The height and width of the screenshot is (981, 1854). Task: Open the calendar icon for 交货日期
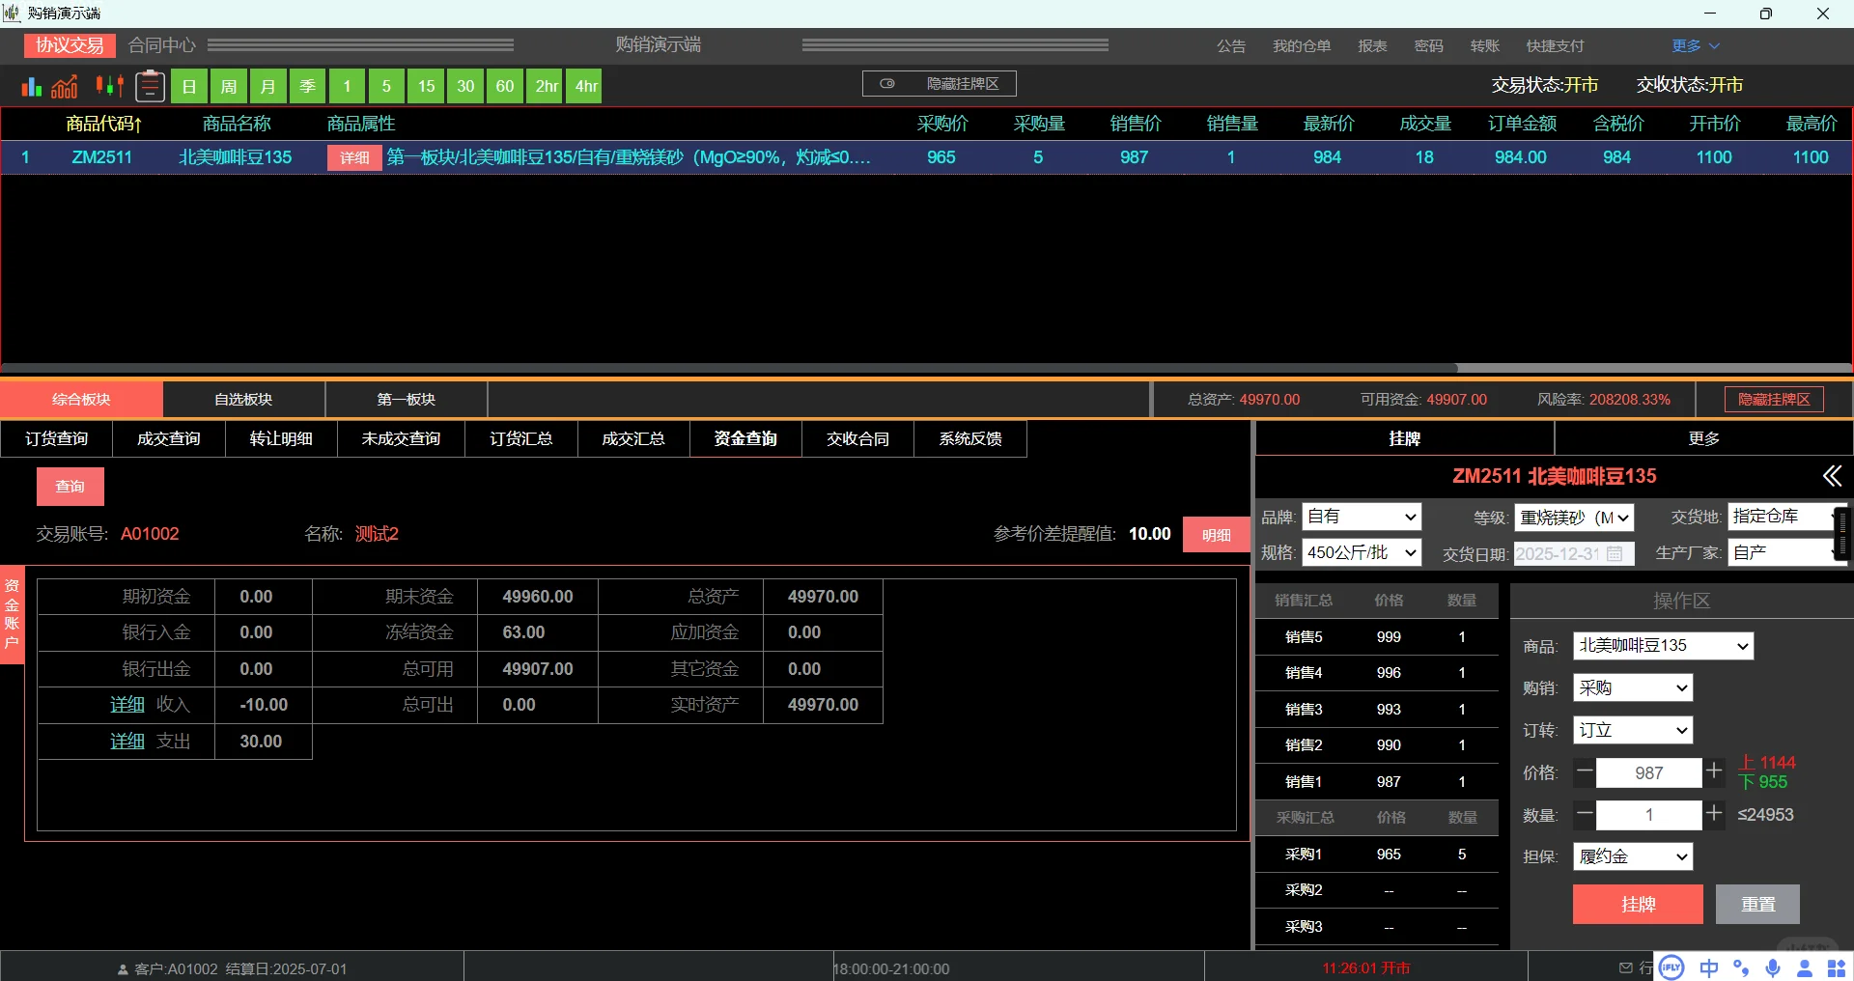point(1615,553)
